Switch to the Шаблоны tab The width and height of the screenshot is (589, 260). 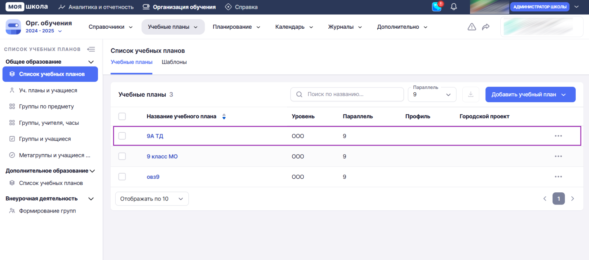click(174, 62)
